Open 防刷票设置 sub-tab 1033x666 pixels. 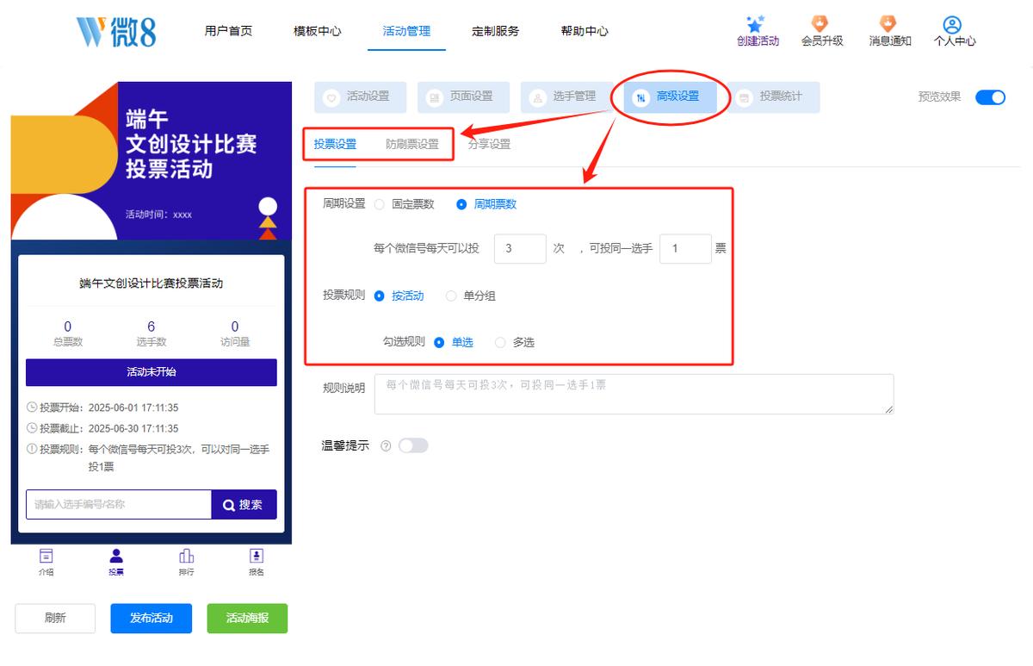(x=412, y=144)
